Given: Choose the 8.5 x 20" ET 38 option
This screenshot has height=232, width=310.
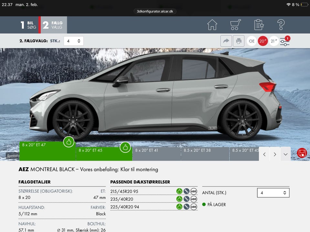Looking at the screenshot, I should point(205,154).
